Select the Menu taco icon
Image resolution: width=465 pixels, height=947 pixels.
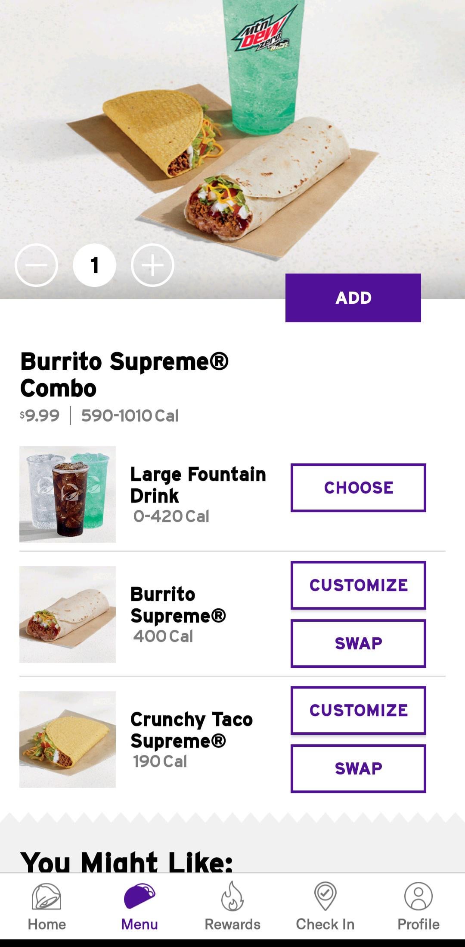point(139,897)
